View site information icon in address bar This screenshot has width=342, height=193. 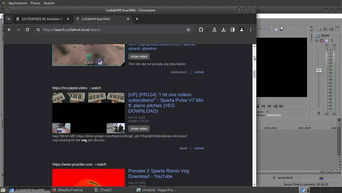pos(38,30)
